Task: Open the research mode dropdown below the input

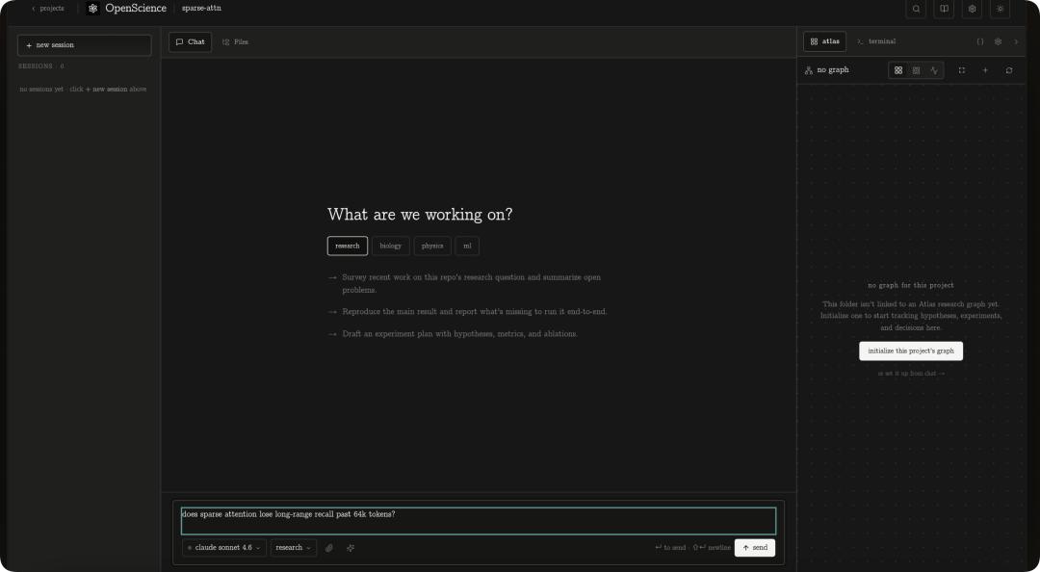Action: point(293,548)
